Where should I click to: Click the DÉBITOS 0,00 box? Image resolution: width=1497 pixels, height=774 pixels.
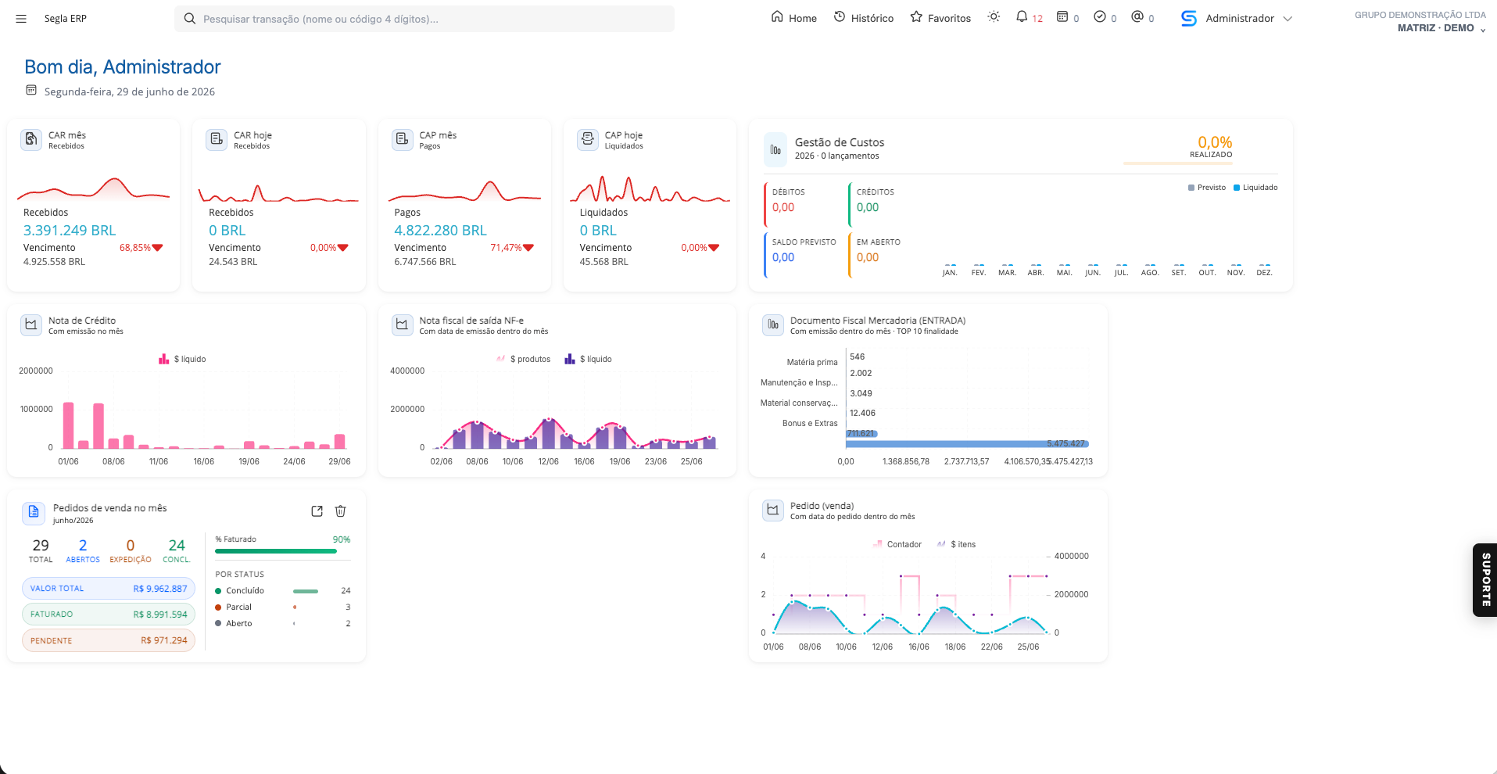click(802, 204)
